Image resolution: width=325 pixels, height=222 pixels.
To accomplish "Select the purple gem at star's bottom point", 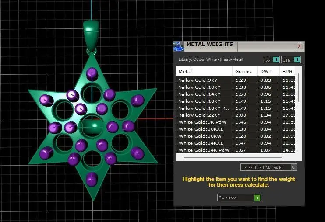I will click(92, 179).
